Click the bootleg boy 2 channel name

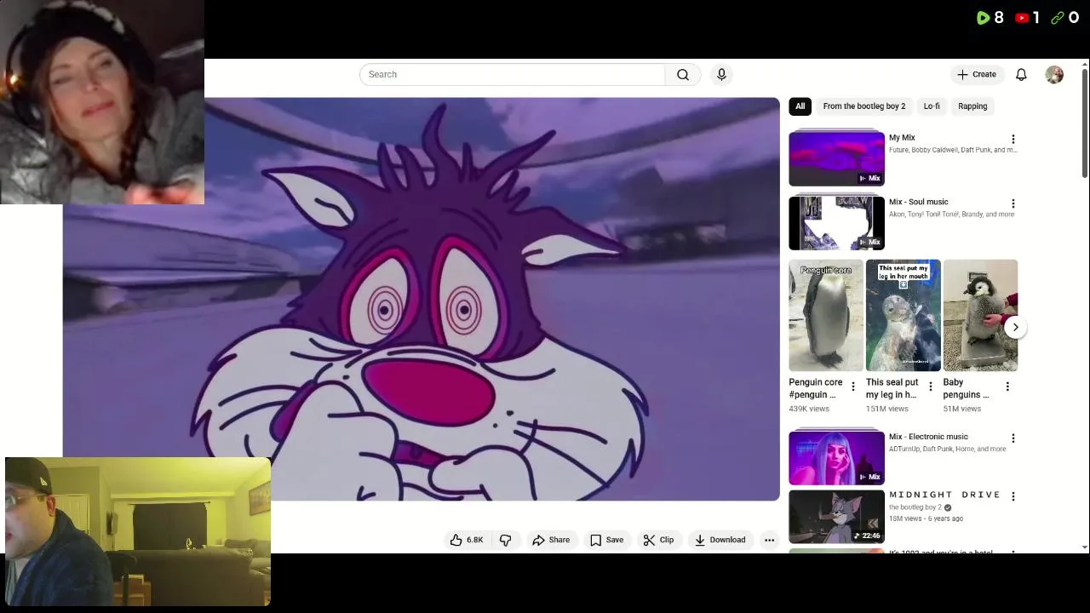(x=915, y=507)
